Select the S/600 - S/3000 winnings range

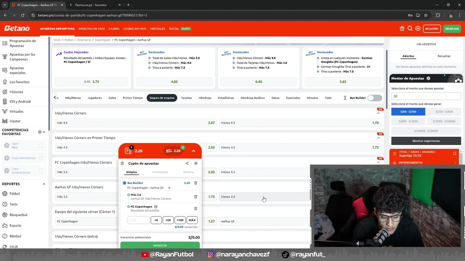point(408,121)
